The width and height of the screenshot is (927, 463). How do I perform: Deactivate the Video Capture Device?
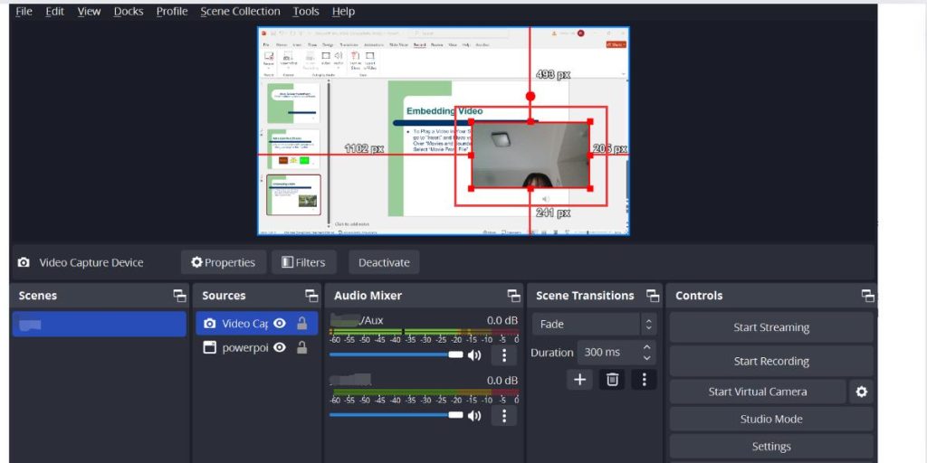pos(384,262)
